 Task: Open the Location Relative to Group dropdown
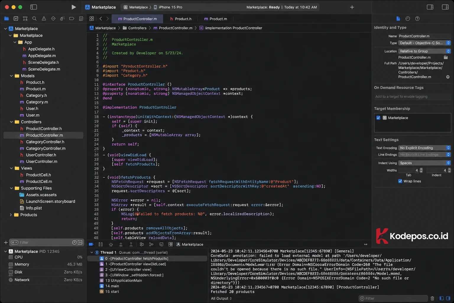click(x=424, y=51)
